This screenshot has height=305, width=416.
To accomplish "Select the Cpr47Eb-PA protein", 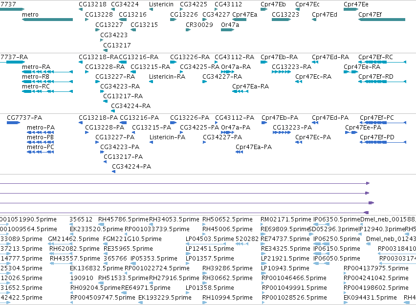I will point(264,123).
